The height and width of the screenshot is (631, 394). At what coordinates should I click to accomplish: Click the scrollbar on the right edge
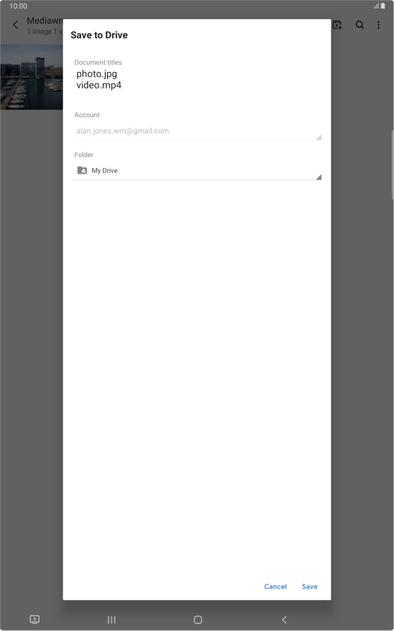click(393, 165)
